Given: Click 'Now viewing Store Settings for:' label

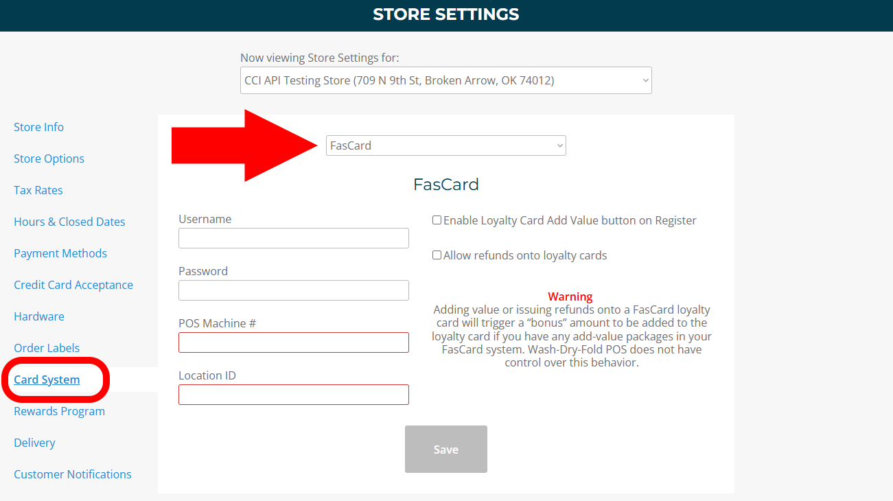Looking at the screenshot, I should (320, 58).
